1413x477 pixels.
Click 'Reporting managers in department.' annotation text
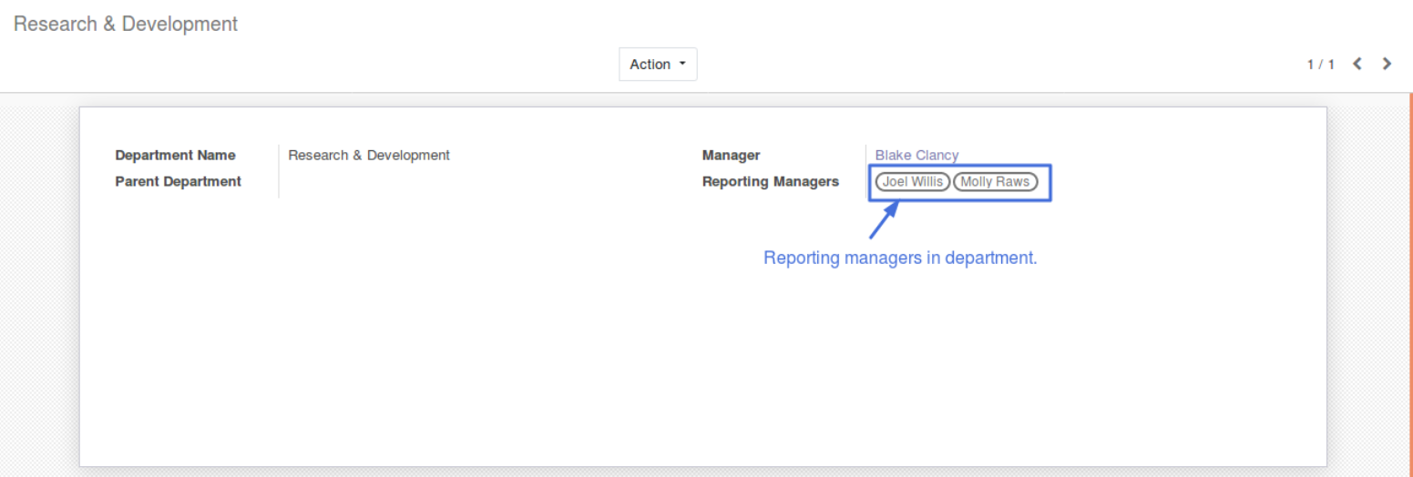[x=900, y=259]
